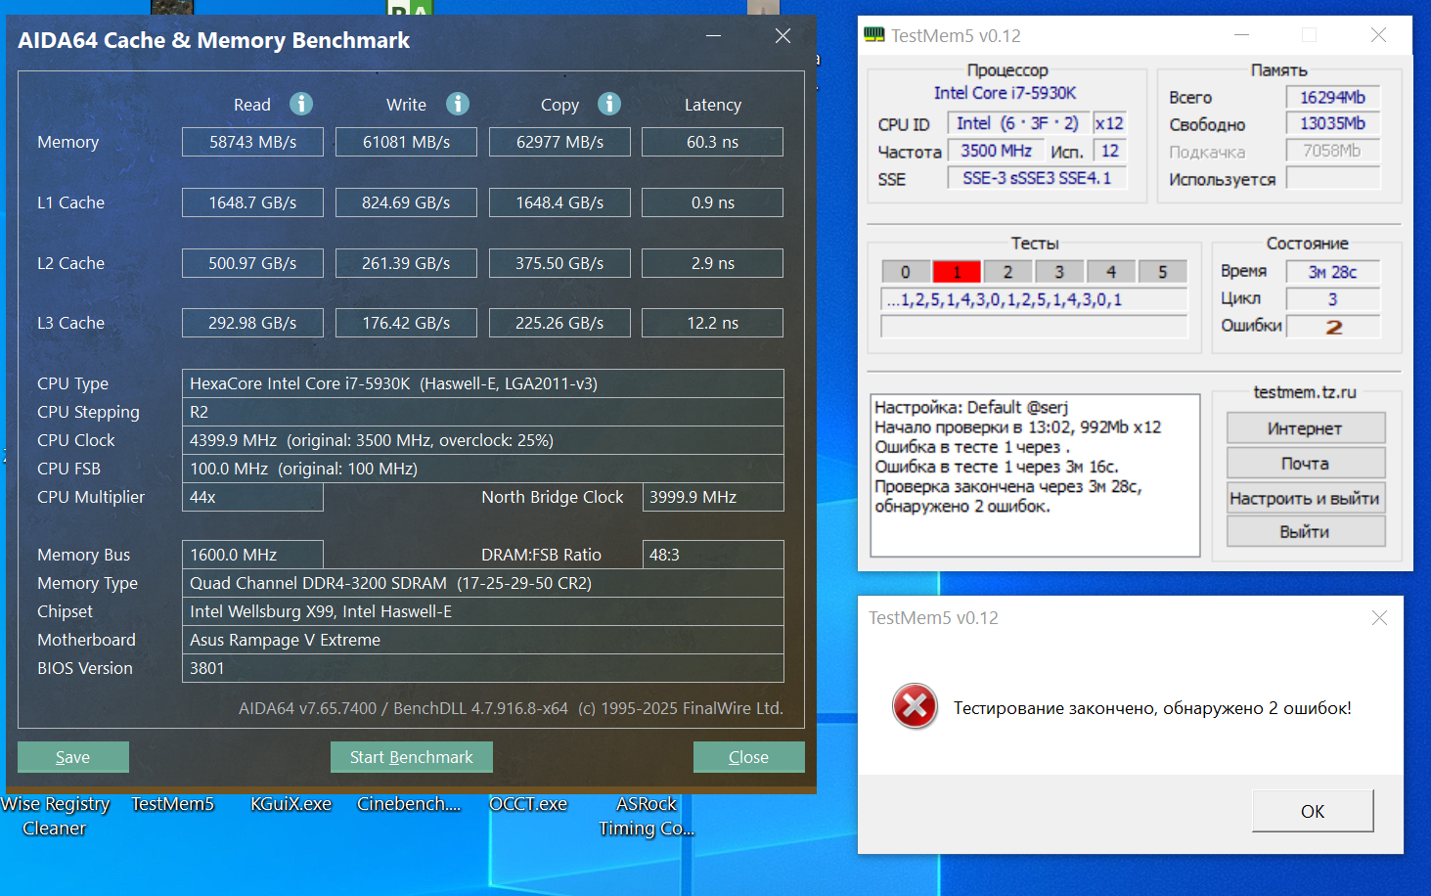The height and width of the screenshot is (896, 1431).
Task: Click the L3 Cache Latency value 12.2 ns
Action: pyautogui.click(x=712, y=323)
